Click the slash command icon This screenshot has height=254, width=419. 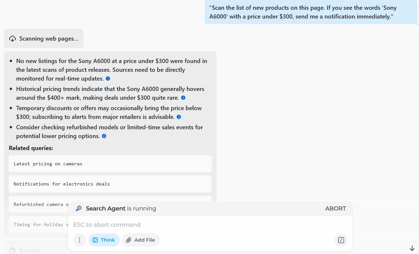[x=341, y=240]
